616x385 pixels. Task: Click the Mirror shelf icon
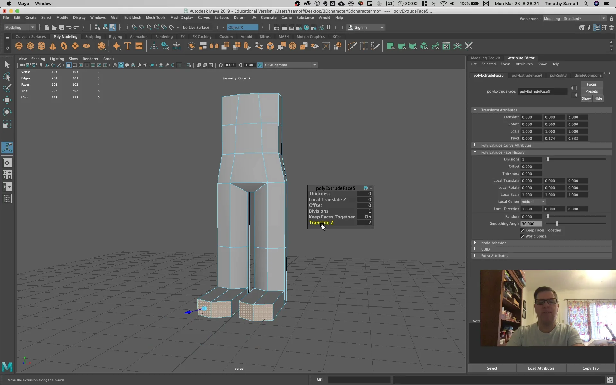(214, 46)
